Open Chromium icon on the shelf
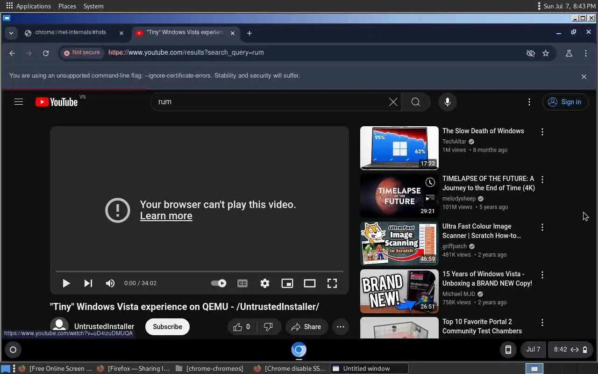The width and height of the screenshot is (598, 374). pyautogui.click(x=299, y=350)
